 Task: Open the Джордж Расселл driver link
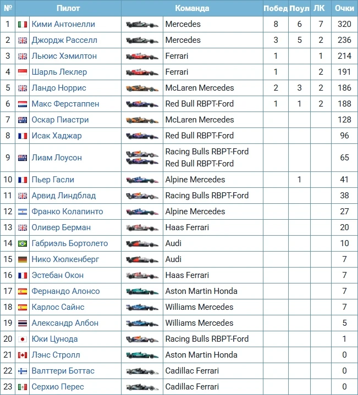coord(64,40)
